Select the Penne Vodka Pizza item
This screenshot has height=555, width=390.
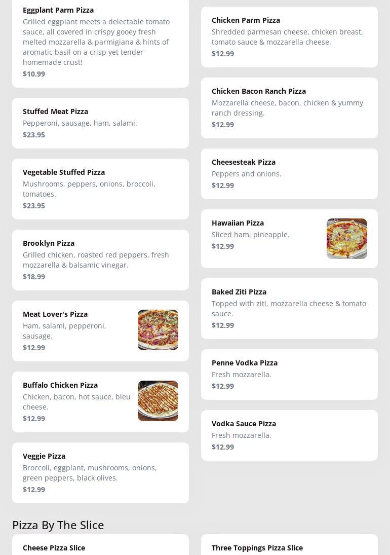coord(289,375)
